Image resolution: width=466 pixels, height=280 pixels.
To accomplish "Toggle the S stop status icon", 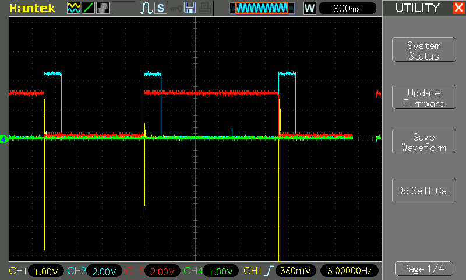I will pos(160,8).
